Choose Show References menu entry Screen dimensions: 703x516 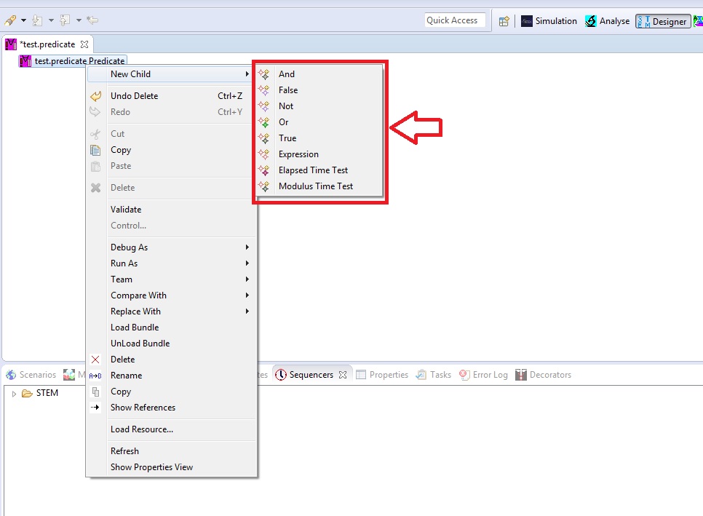point(172,408)
